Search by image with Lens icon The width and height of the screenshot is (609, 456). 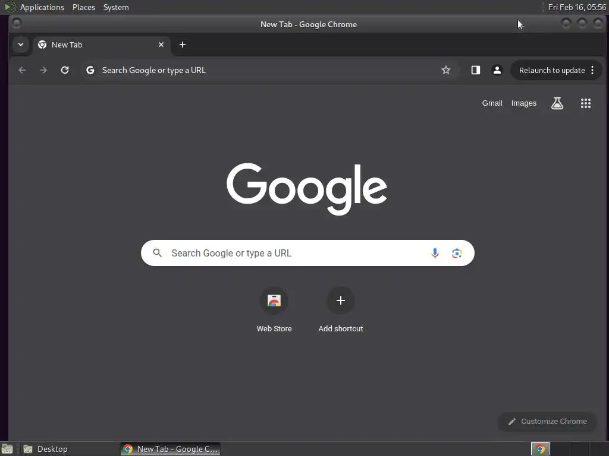[x=457, y=253]
